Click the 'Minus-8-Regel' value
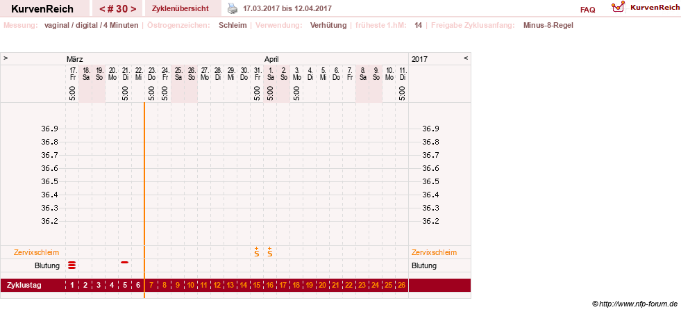 click(x=548, y=25)
